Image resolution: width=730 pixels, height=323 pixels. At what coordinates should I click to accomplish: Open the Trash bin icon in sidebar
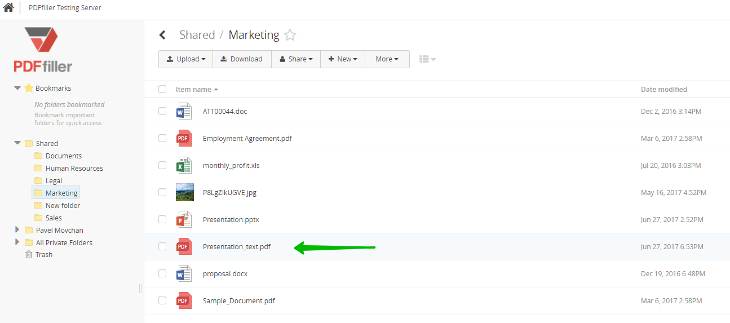[29, 255]
